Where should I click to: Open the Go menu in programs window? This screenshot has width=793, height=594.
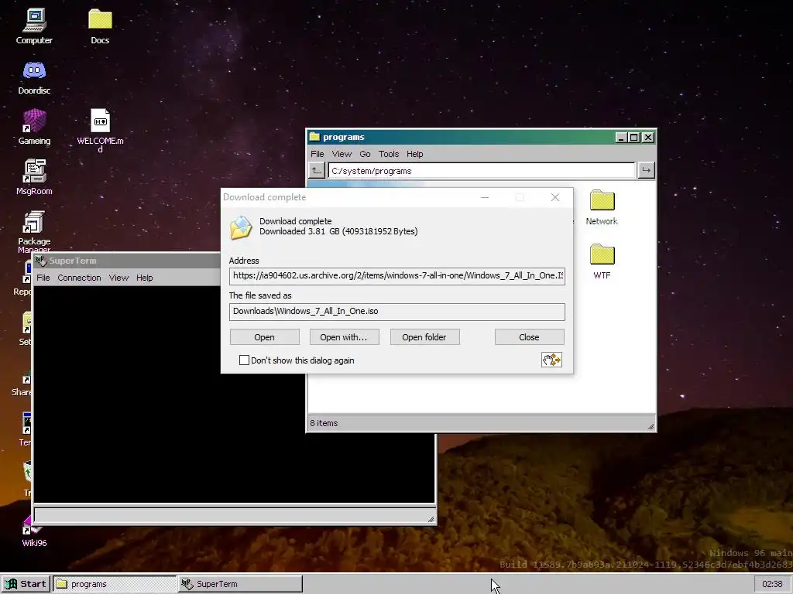[365, 154]
